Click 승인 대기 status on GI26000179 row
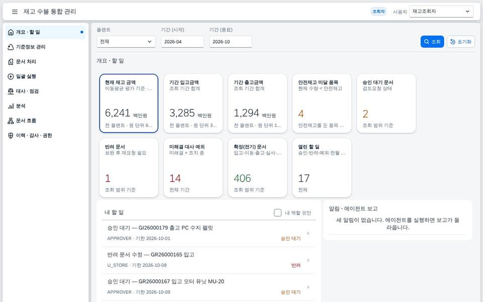The height and width of the screenshot is (302, 483). click(290, 239)
